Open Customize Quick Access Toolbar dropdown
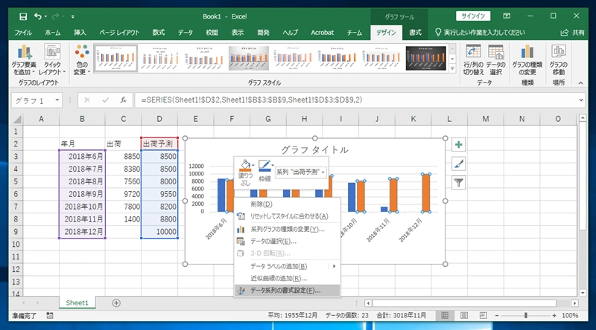This screenshot has width=596, height=330. click(72, 16)
